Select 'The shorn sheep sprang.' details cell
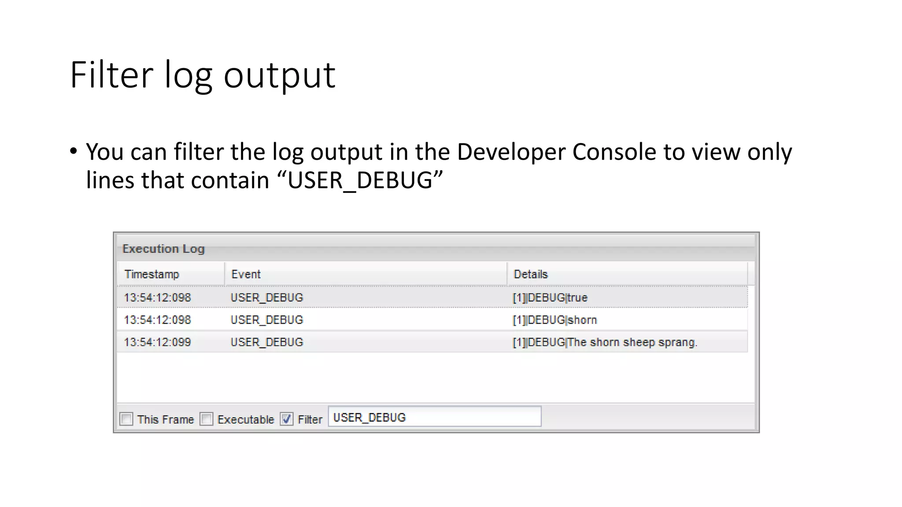Viewport: 902px width, 507px height. click(x=605, y=342)
